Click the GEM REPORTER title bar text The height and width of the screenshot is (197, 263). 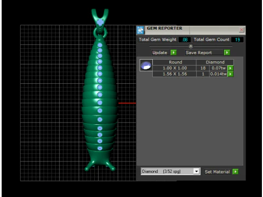coord(164,28)
